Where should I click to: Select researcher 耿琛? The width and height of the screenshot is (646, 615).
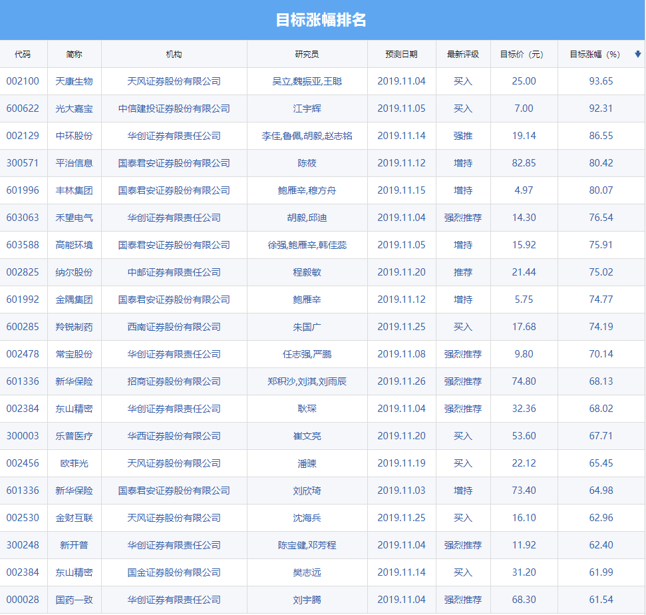307,409
